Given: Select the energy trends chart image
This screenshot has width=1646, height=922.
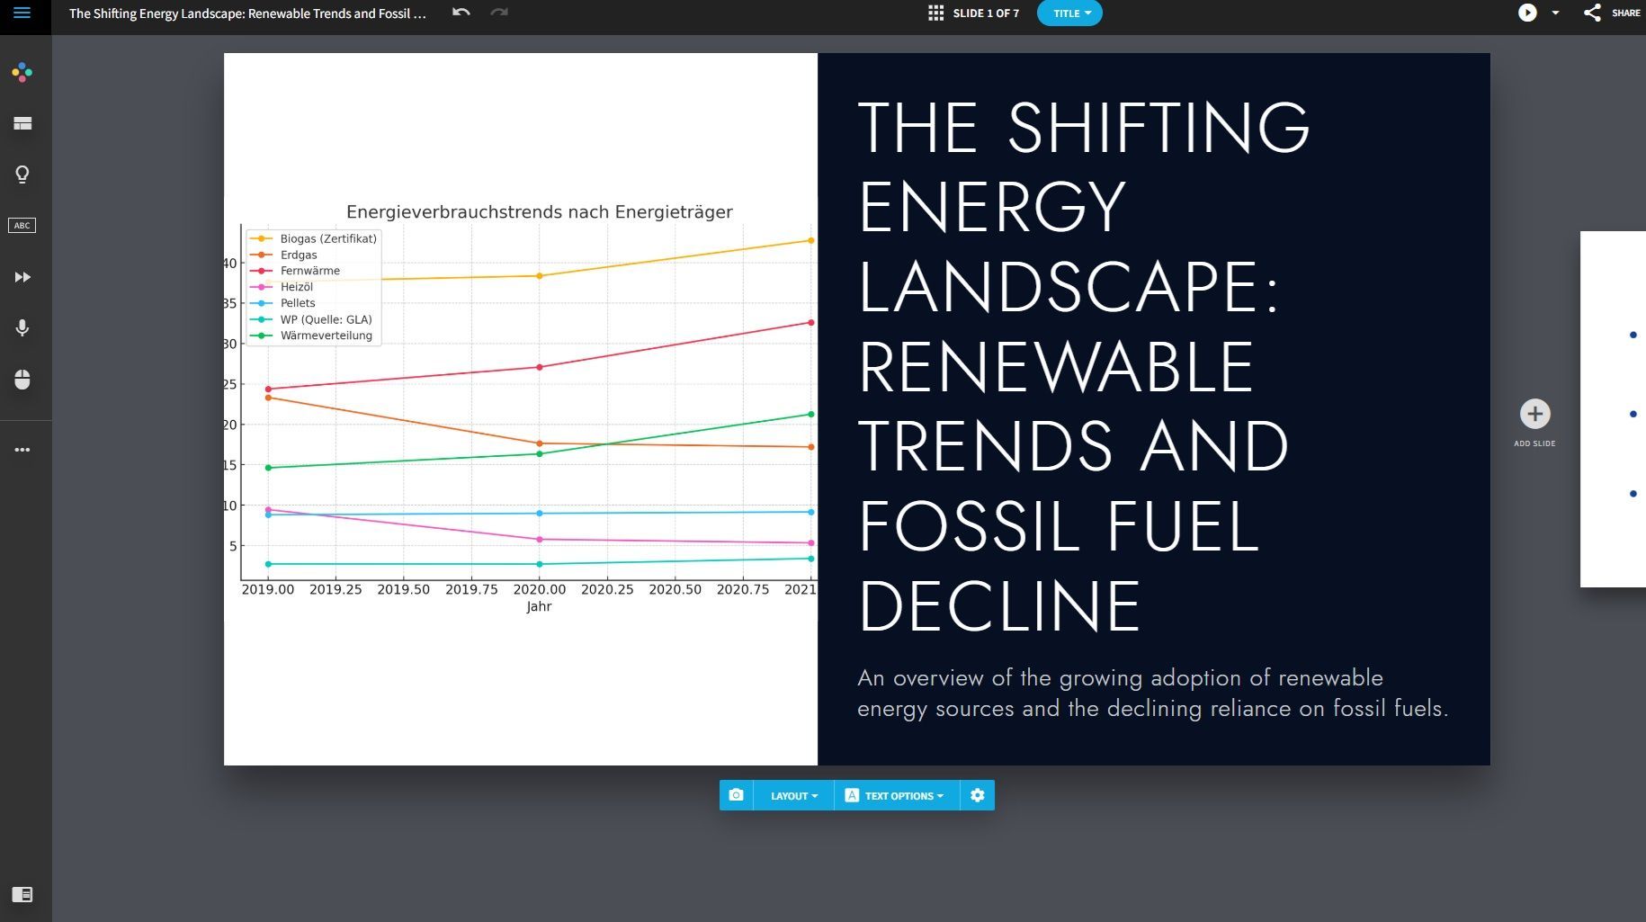Looking at the screenshot, I should [x=521, y=409].
